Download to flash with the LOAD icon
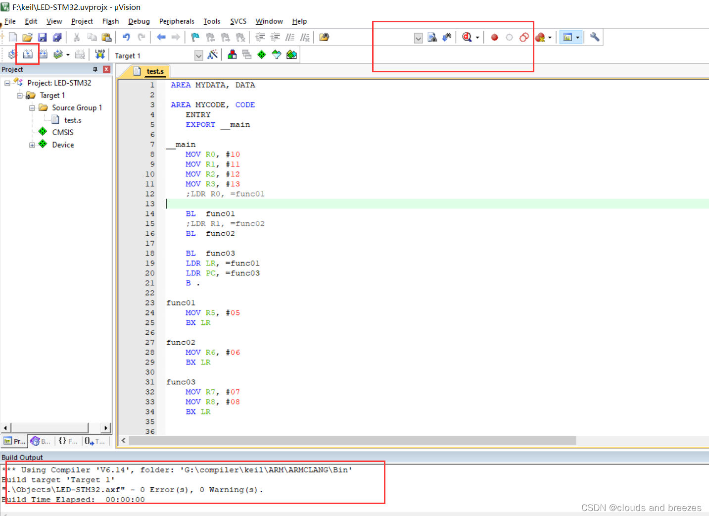709x516 pixels. [x=100, y=54]
